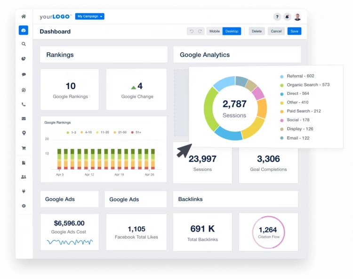
Task: Click the Apr 26 axis label
Action: tap(149, 175)
